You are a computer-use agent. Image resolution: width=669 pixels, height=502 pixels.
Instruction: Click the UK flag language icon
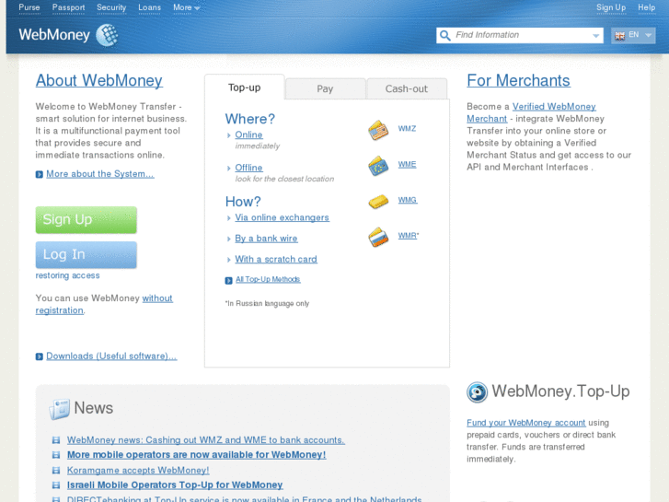click(x=620, y=36)
